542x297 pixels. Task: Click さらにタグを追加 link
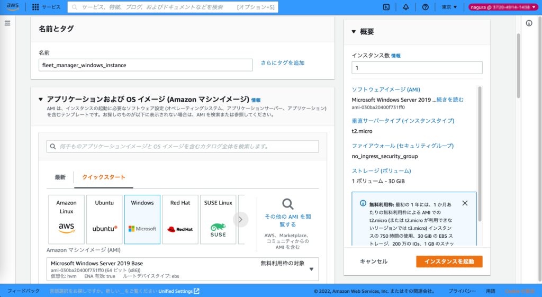(x=283, y=63)
